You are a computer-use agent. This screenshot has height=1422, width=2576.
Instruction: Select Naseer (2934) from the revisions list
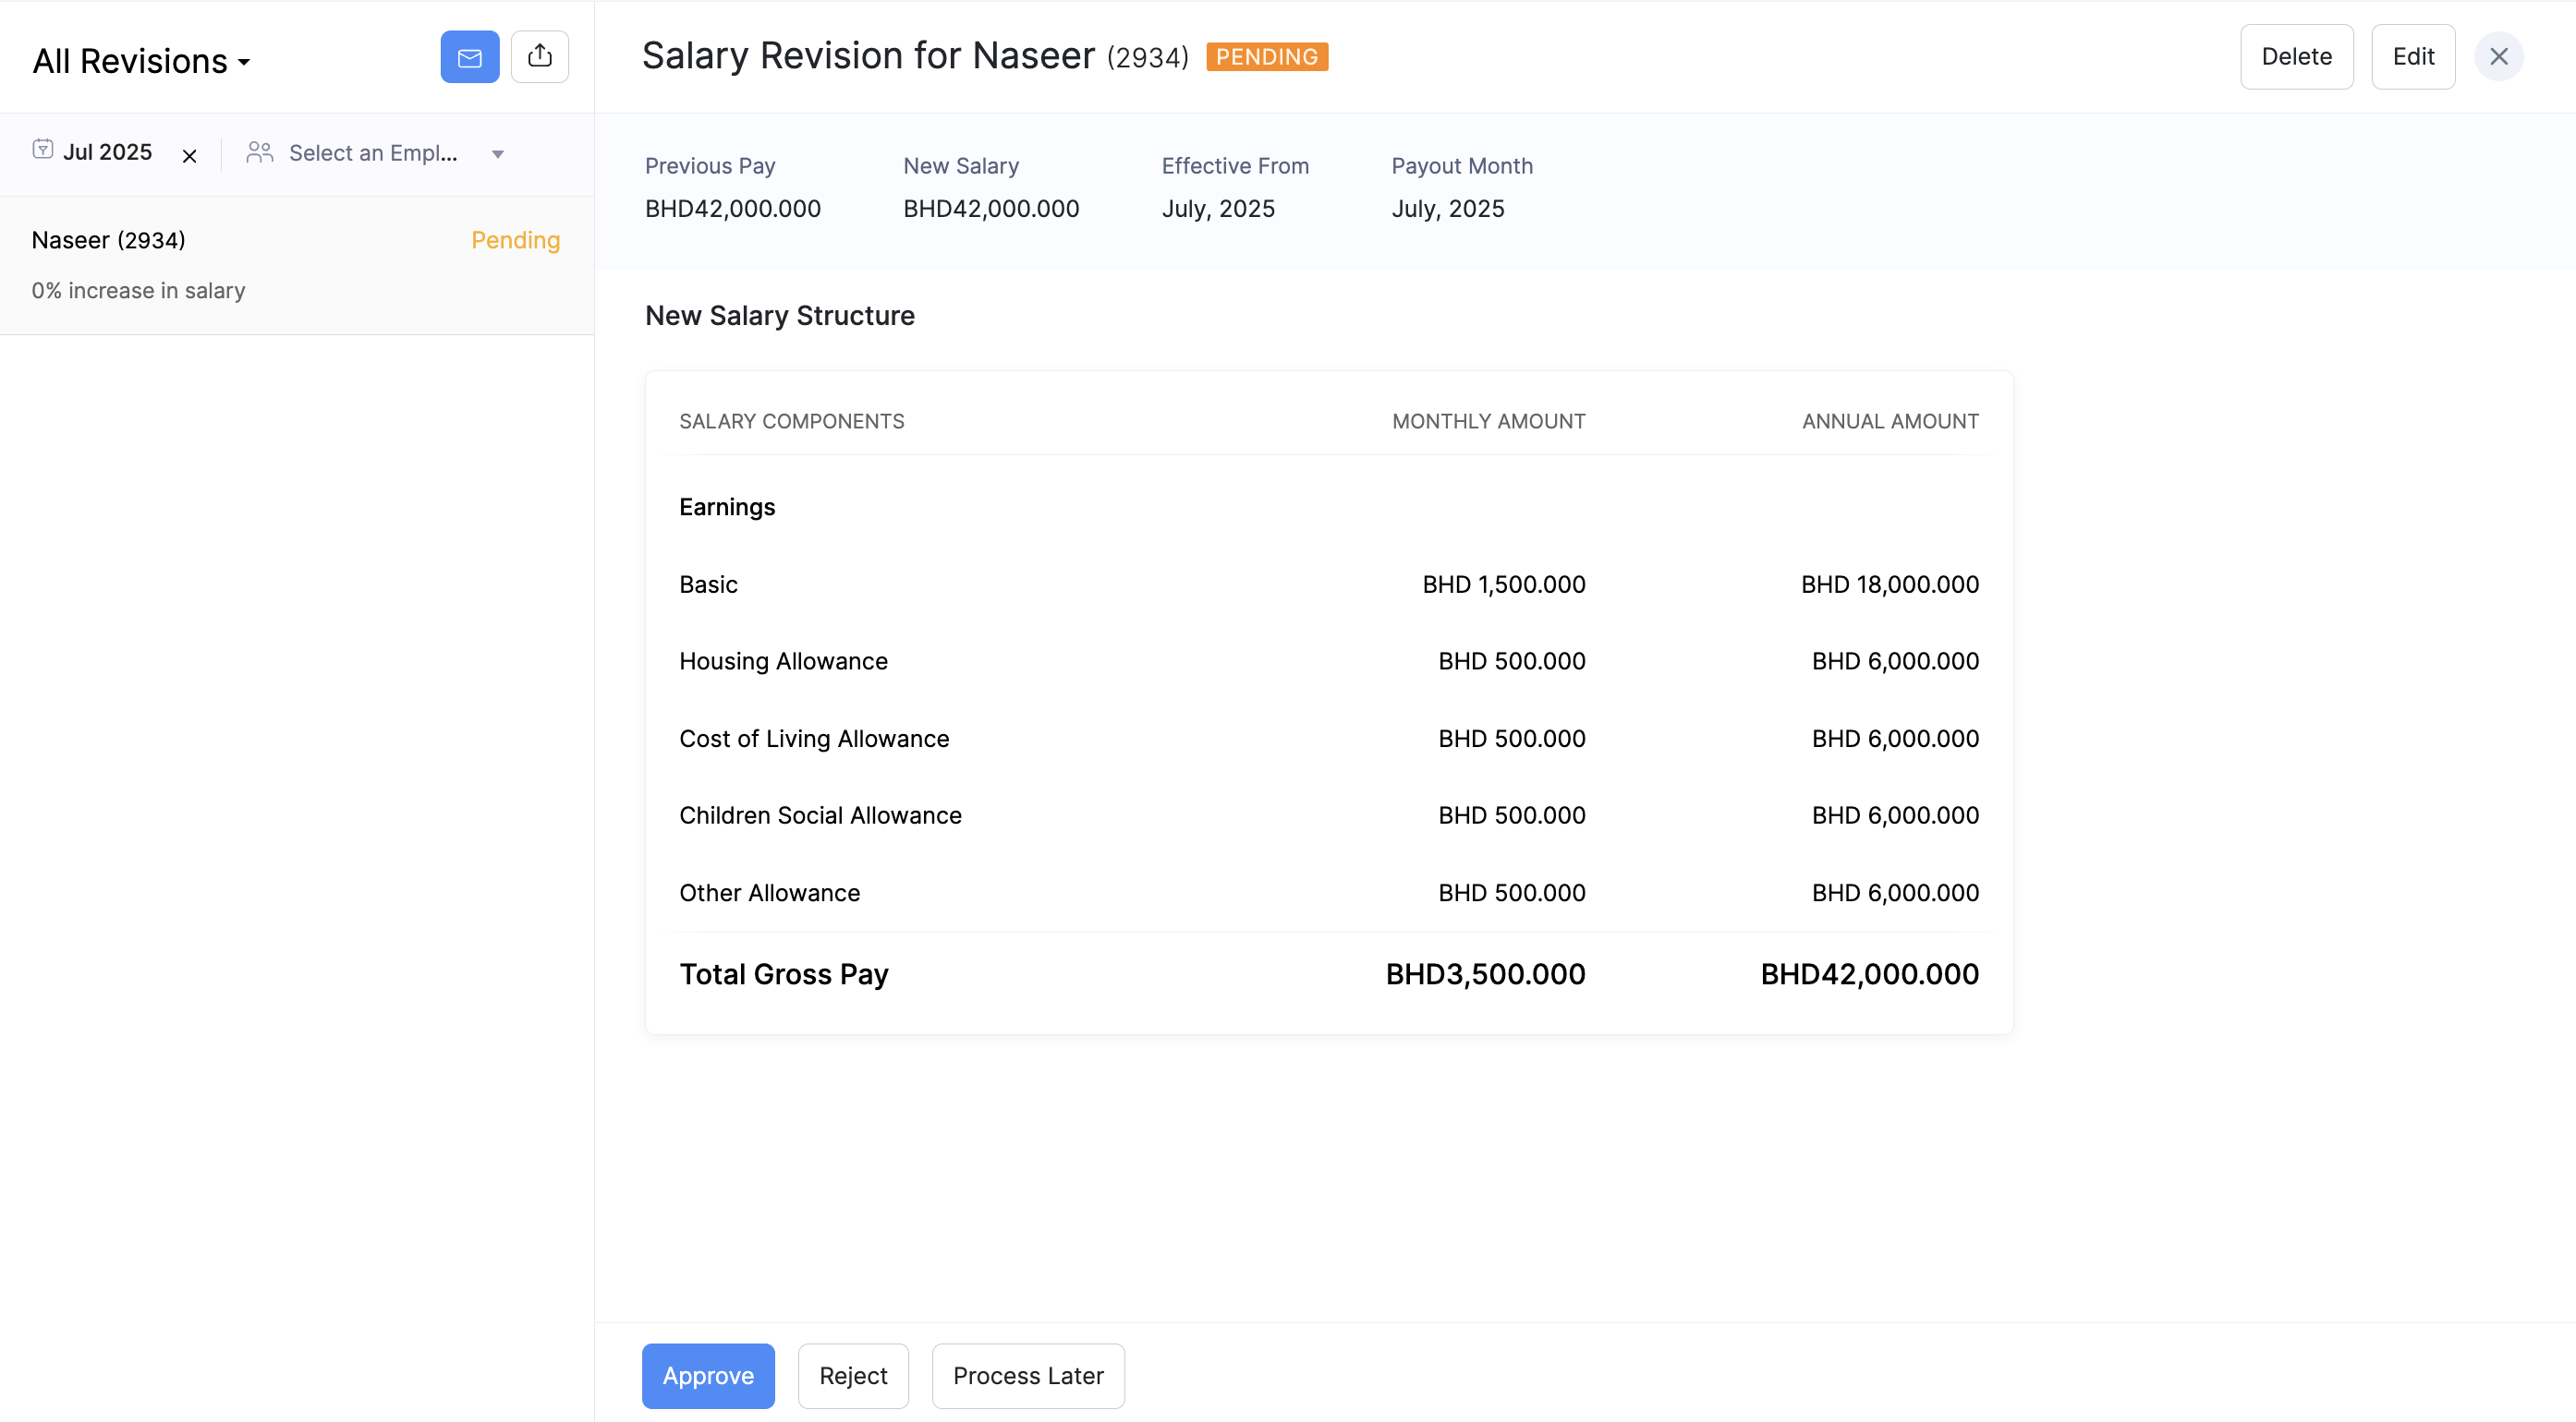coord(108,240)
